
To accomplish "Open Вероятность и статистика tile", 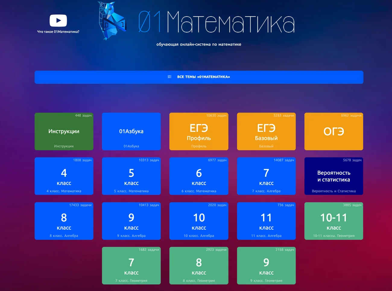I will pyautogui.click(x=334, y=176).
